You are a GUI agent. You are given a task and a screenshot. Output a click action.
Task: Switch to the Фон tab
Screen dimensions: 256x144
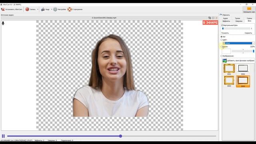pos(250,21)
